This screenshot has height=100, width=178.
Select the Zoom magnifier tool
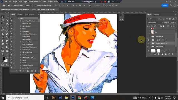pyautogui.click(x=3, y=54)
